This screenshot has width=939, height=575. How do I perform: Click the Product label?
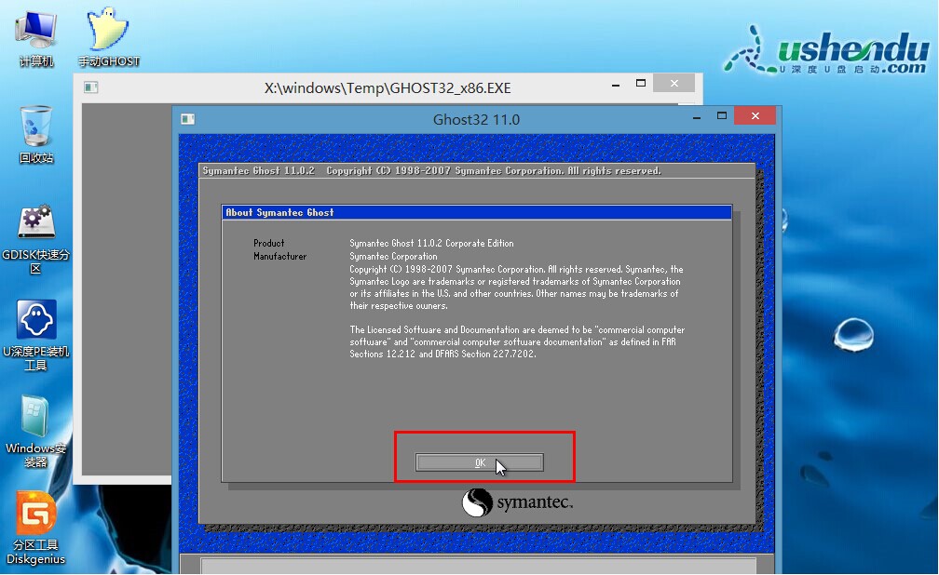(x=269, y=244)
